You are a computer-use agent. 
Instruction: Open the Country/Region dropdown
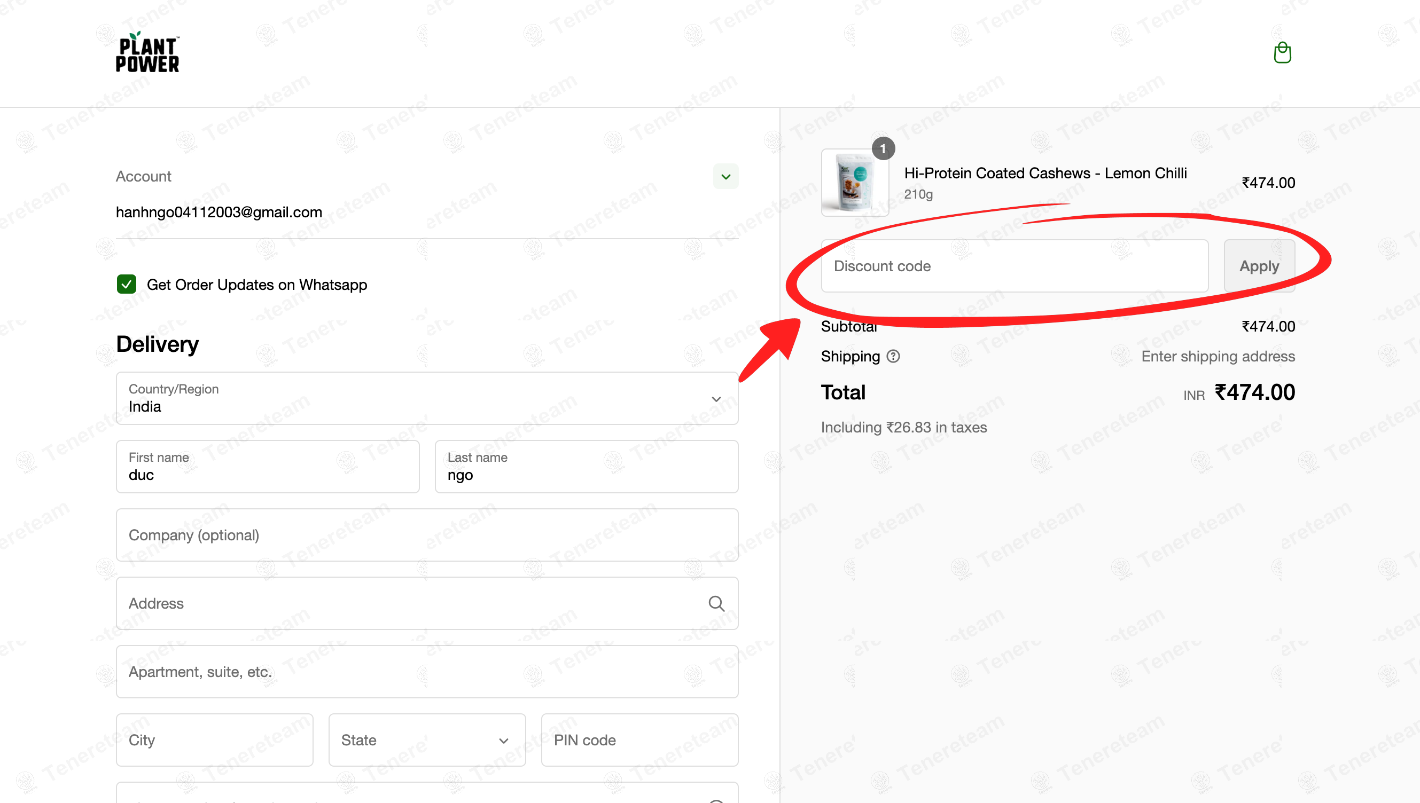[x=427, y=398]
